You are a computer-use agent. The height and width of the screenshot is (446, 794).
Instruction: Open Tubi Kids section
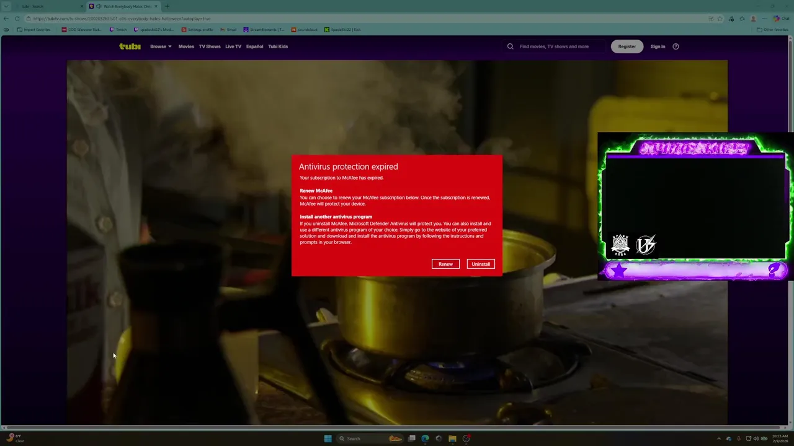(278, 46)
